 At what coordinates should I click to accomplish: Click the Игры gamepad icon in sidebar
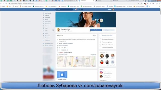click(x=44, y=30)
